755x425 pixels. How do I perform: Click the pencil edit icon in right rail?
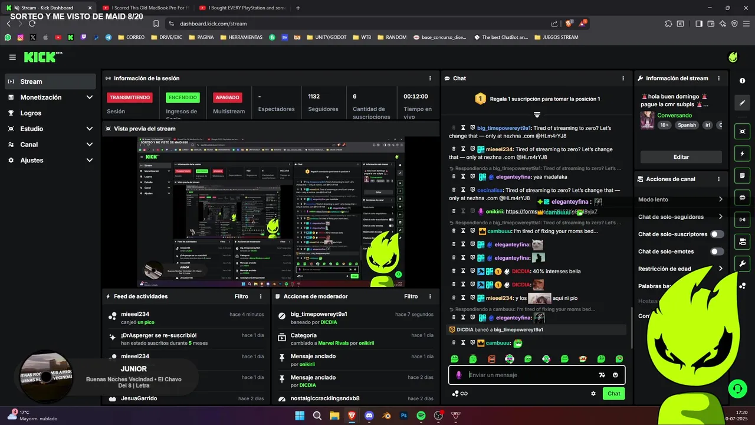pyautogui.click(x=743, y=103)
